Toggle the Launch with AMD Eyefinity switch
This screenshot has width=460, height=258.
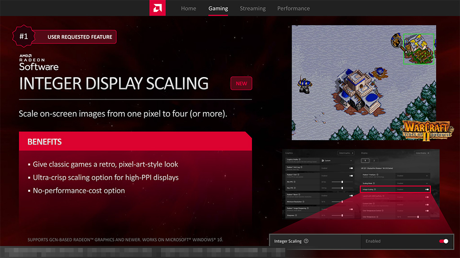point(427,197)
